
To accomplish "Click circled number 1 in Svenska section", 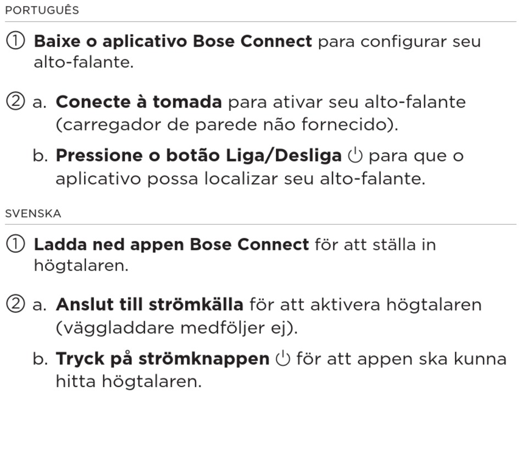I will click(x=15, y=243).
